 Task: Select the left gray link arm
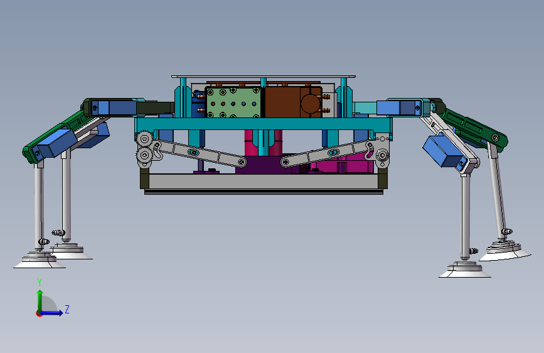pos(200,153)
